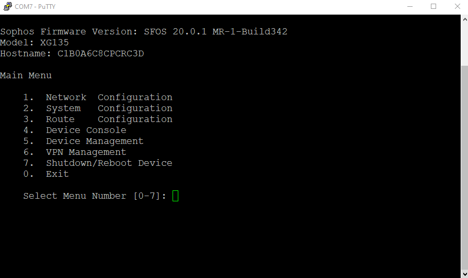Click the System Configuration menu line
This screenshot has height=278, width=468.
pos(109,108)
